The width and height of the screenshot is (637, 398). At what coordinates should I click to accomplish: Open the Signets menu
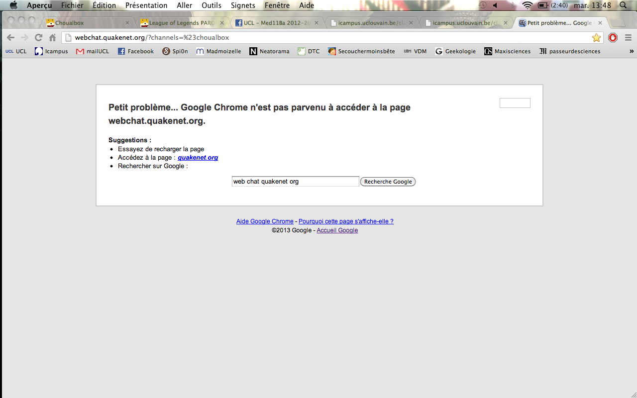click(x=243, y=5)
